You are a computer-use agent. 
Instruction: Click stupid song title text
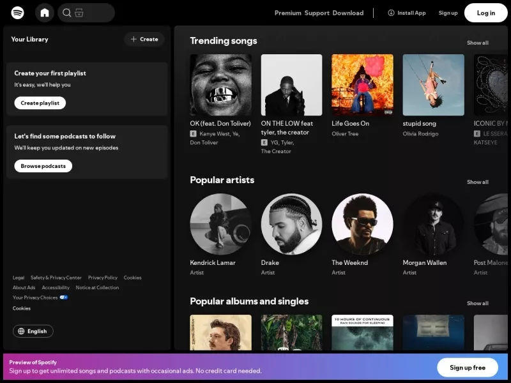point(419,123)
